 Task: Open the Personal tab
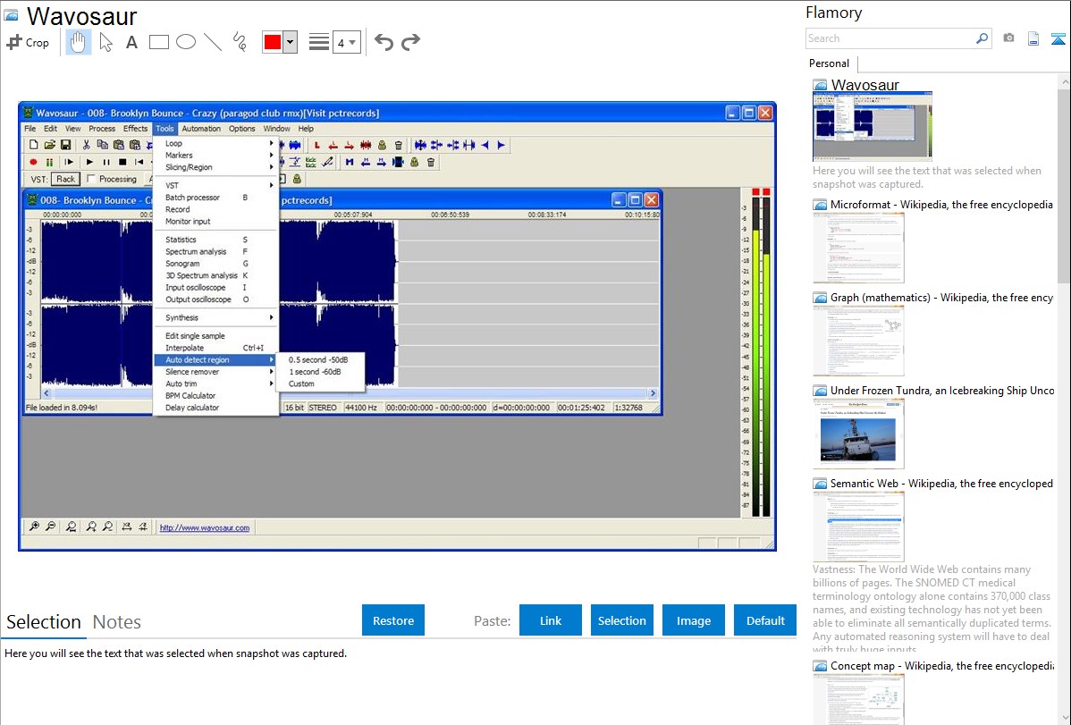click(x=829, y=63)
